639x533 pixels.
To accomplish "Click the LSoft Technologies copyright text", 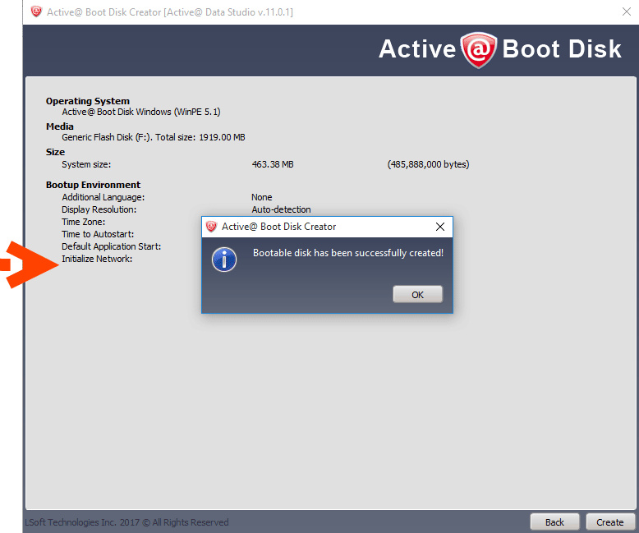I will pyautogui.click(x=126, y=522).
